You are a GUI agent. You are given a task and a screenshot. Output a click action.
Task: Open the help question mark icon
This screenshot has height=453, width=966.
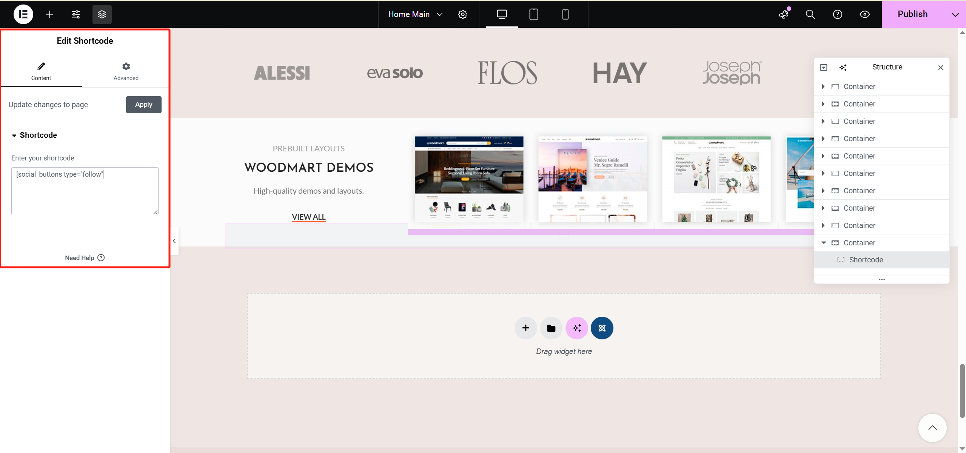[837, 14]
